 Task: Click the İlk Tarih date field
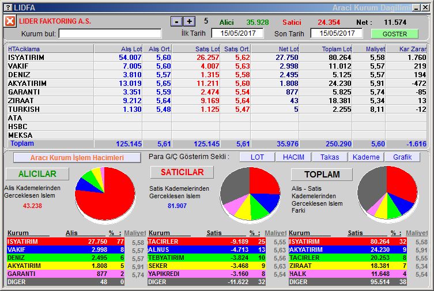coord(237,33)
